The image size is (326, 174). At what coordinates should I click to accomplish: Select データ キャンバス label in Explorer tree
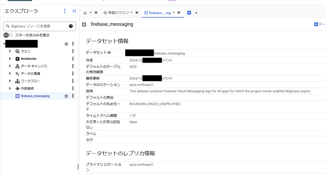tap(34, 66)
